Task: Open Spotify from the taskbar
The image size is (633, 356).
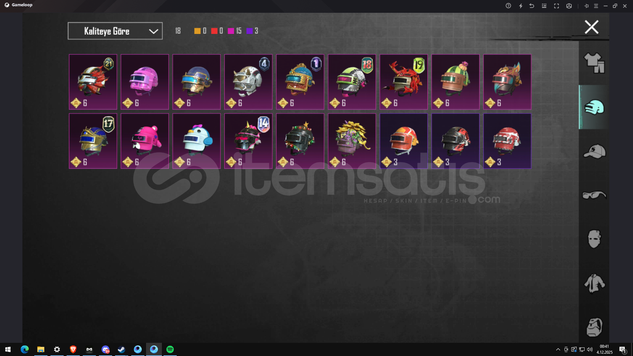Action: coord(170,349)
